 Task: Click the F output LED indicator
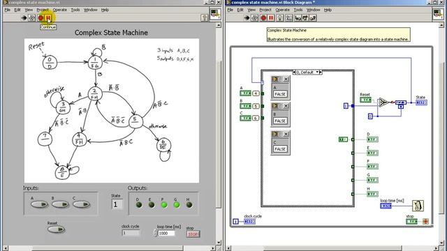164,204
